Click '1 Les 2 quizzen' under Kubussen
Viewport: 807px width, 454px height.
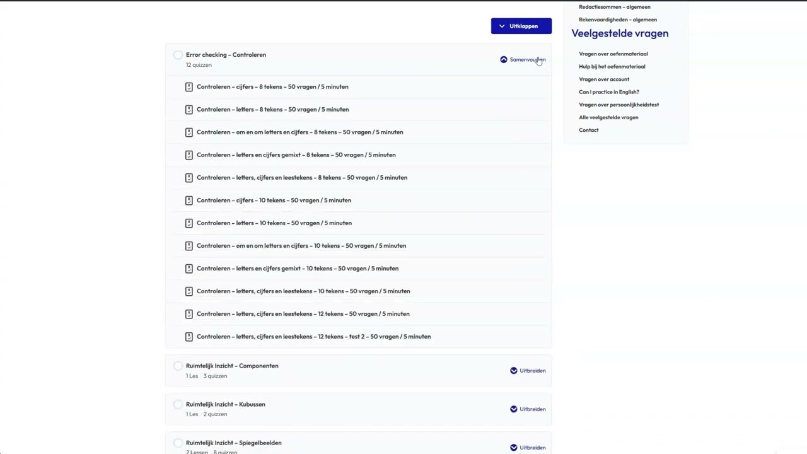point(206,414)
